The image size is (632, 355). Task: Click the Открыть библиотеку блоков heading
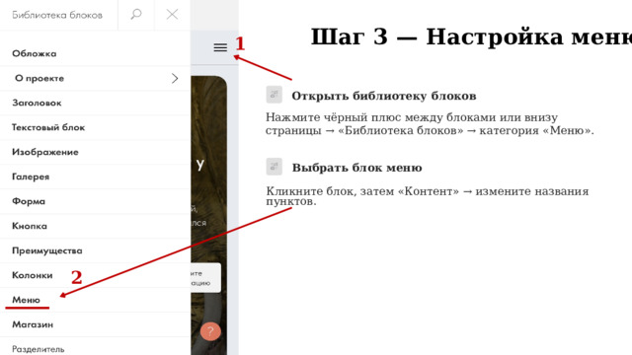tap(384, 96)
